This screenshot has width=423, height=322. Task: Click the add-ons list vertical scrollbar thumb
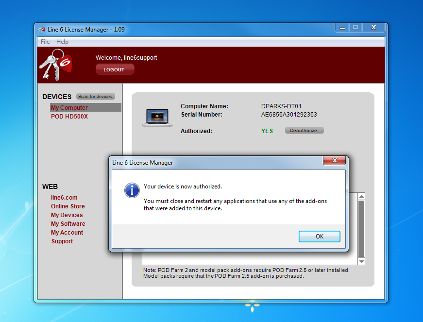361,229
